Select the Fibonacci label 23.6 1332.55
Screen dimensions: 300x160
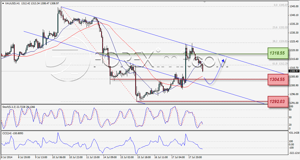pos(280,28)
